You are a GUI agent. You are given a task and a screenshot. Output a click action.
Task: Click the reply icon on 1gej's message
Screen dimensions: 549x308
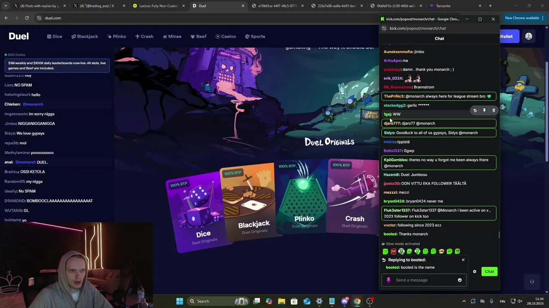(475, 110)
